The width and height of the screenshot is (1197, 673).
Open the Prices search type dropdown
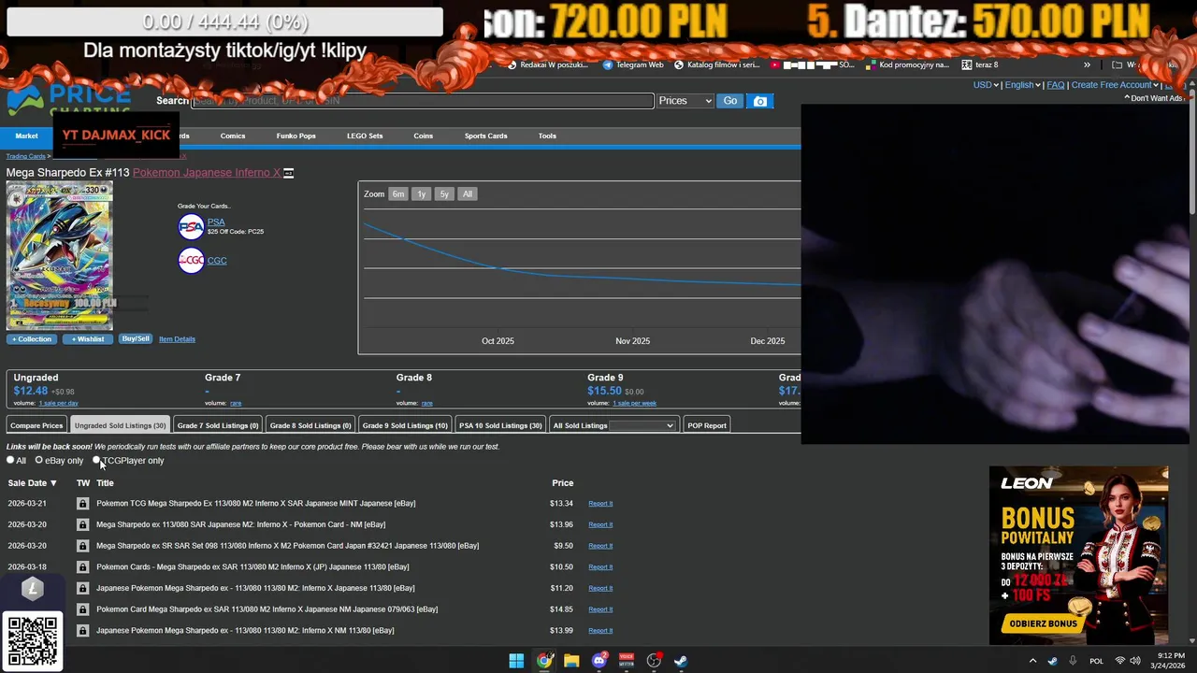click(x=685, y=101)
